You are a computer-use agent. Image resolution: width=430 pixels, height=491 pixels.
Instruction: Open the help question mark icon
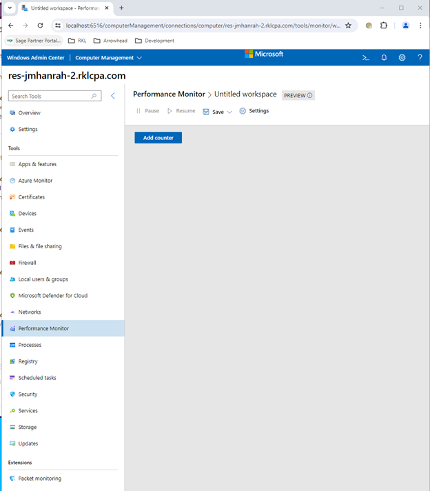pos(420,58)
